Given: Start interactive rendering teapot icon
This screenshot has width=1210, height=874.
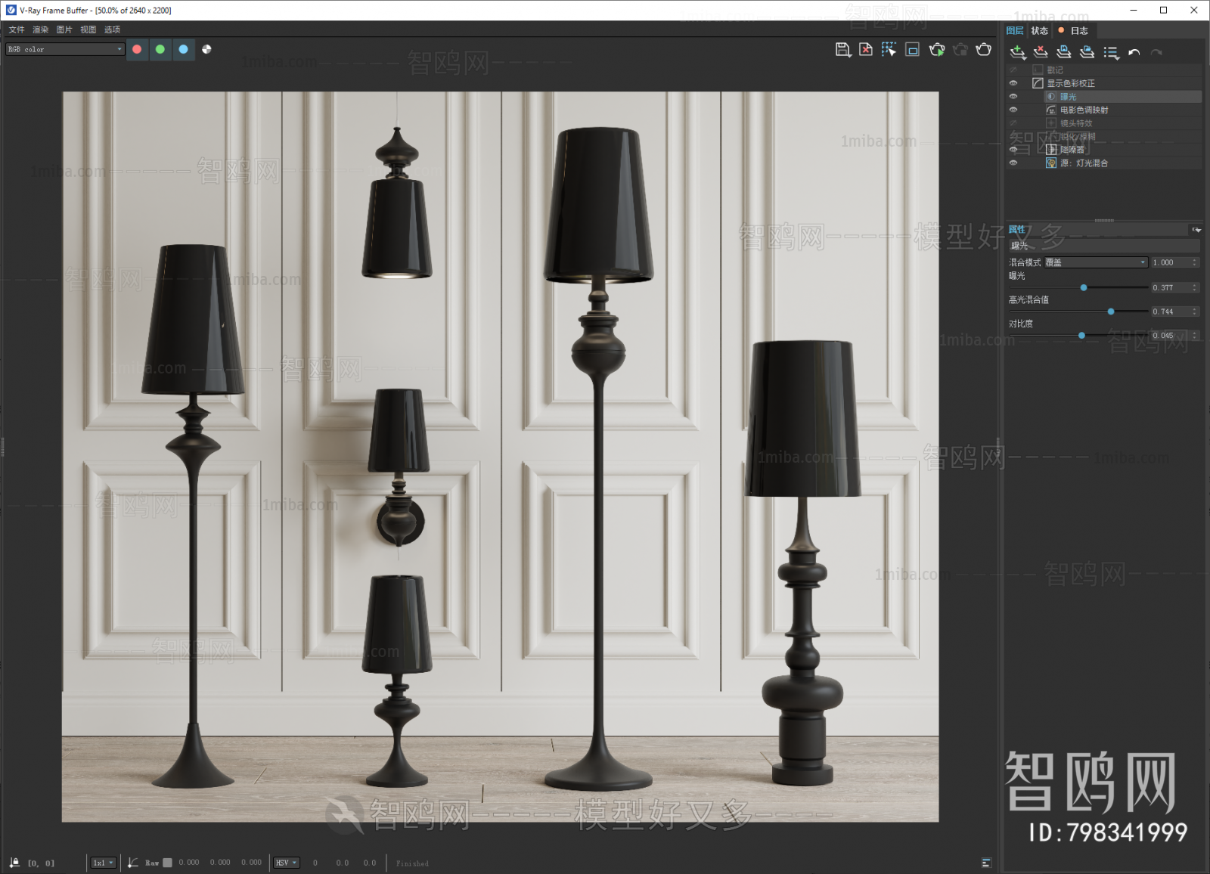Looking at the screenshot, I should point(937,50).
